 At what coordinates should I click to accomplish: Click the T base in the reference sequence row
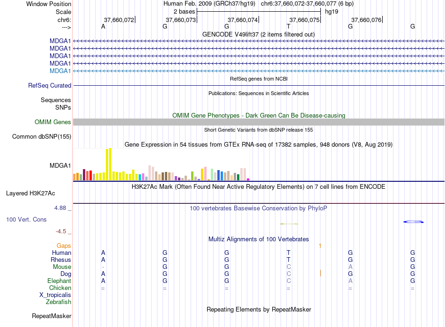289,26
